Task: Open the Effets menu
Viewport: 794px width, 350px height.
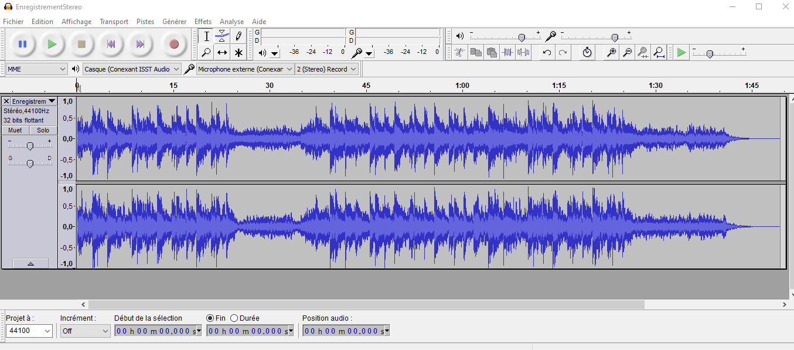Action: coord(203,22)
